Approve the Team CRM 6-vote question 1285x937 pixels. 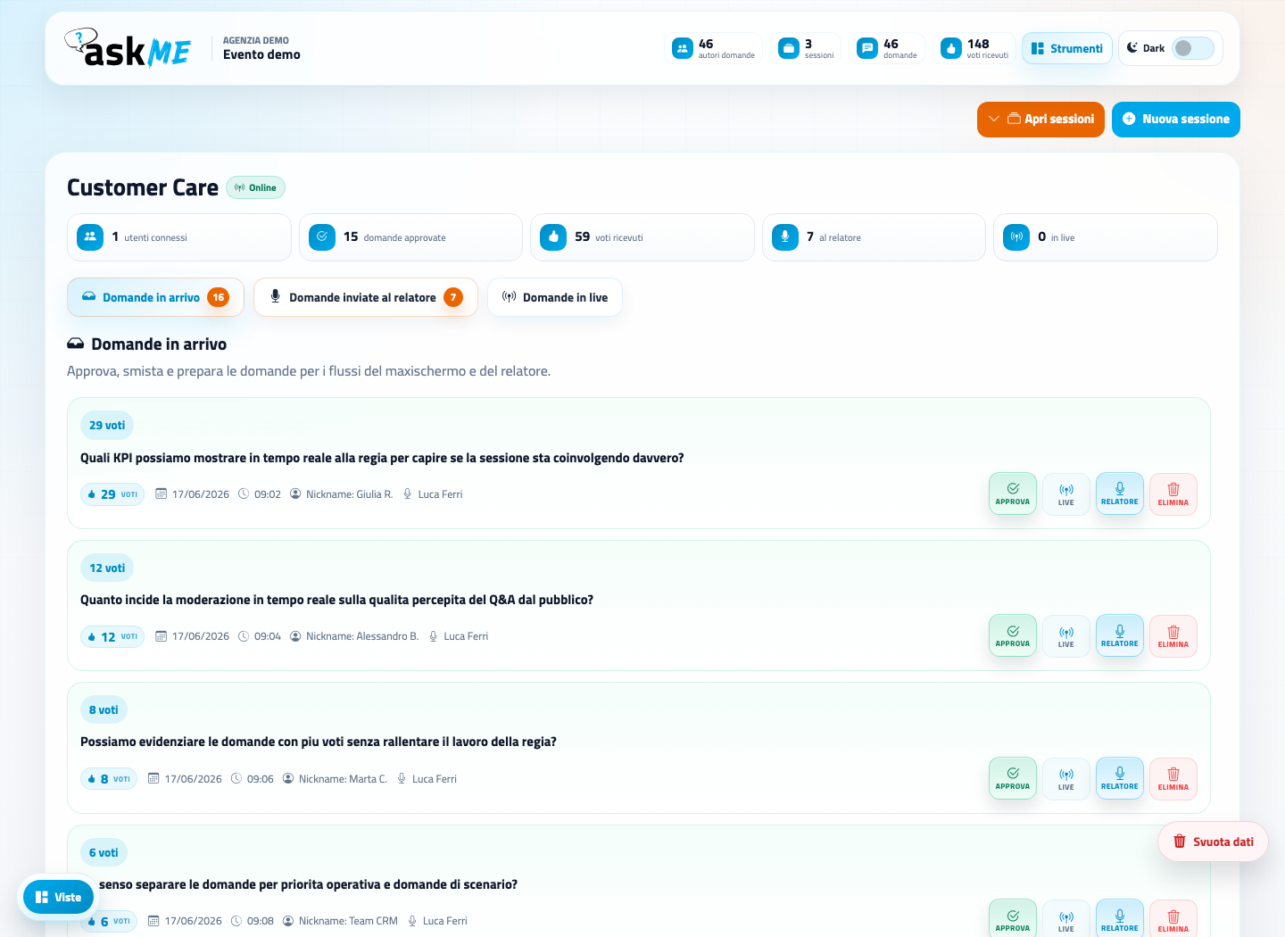coord(1013,919)
